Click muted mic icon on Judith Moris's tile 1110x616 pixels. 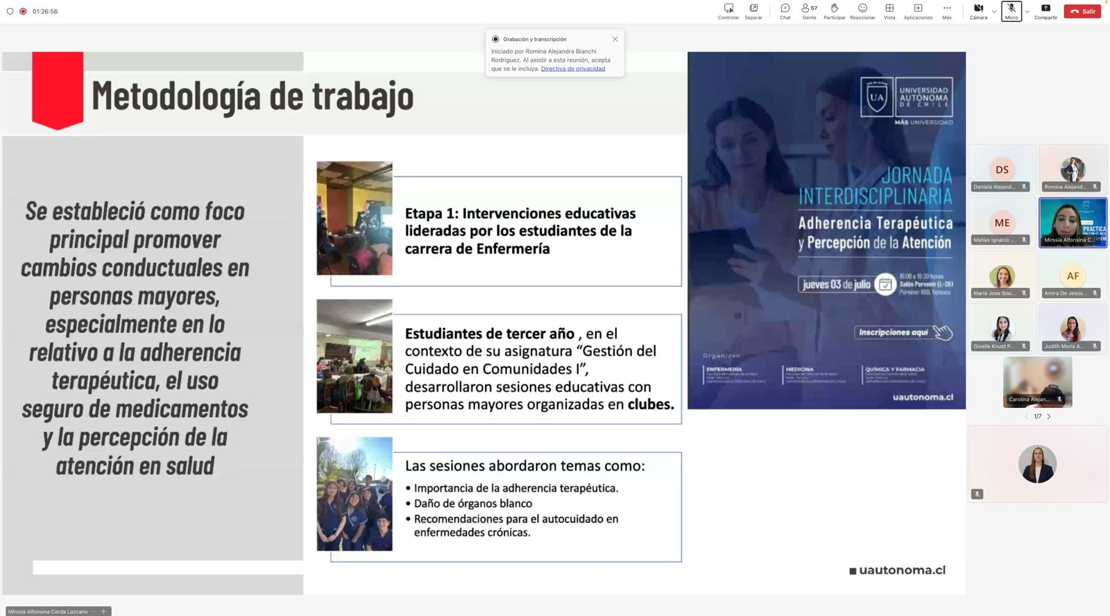pos(1095,346)
